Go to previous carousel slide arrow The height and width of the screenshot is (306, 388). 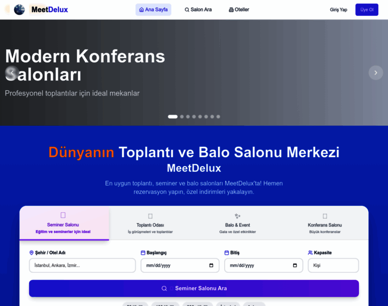[12, 73]
